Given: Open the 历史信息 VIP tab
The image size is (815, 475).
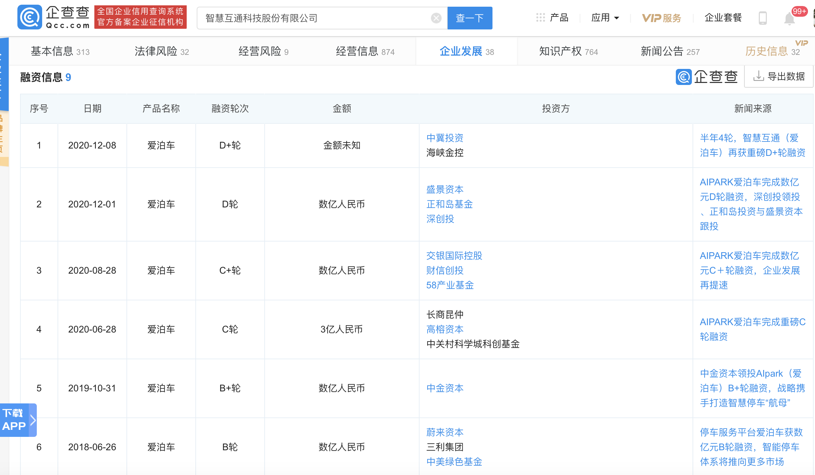Looking at the screenshot, I should (x=772, y=52).
